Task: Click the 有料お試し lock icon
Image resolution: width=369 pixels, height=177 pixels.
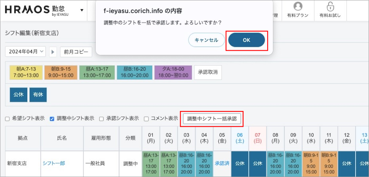Action: (x=330, y=7)
